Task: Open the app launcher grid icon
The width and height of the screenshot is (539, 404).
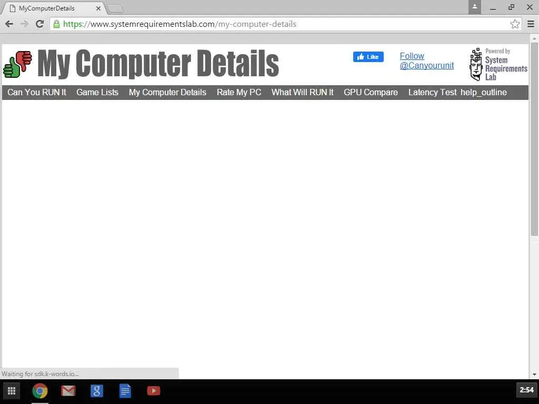Action: pyautogui.click(x=12, y=391)
